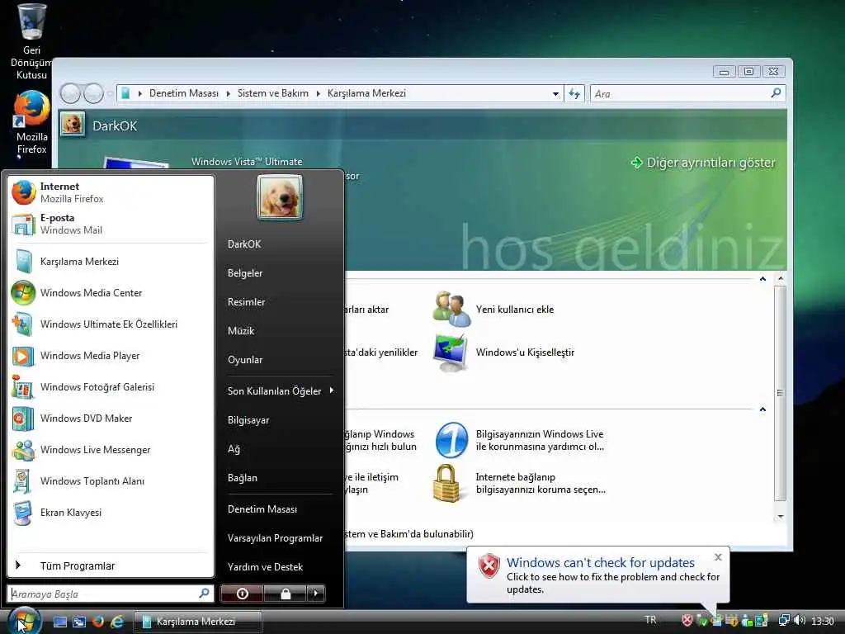The height and width of the screenshot is (634, 845).
Task: Expand Son Kullanılan Öğeler submenu
Action: 281,390
